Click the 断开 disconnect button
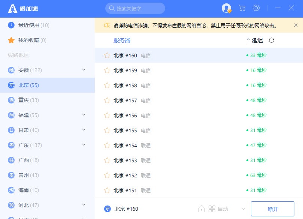Screen dimensions: 303x219 tap(273, 209)
